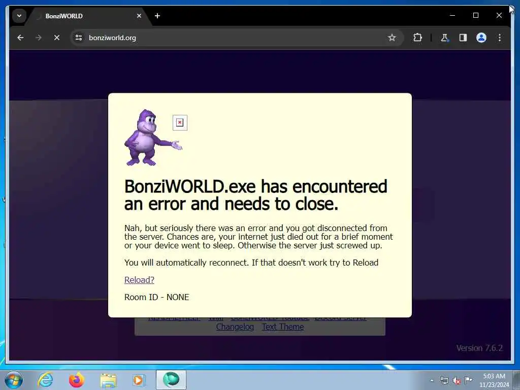520x390 pixels.
Task: Click the purple Bonzi gorilla image
Action: pos(153,137)
